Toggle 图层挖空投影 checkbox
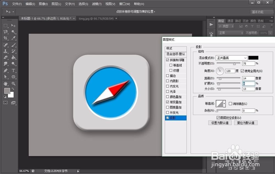This screenshot has width=275, height=174. click(218, 118)
